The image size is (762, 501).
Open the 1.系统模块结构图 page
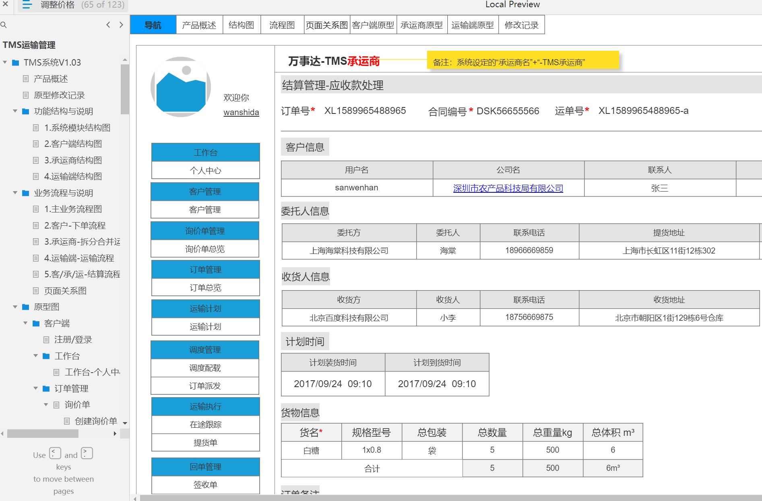[77, 128]
